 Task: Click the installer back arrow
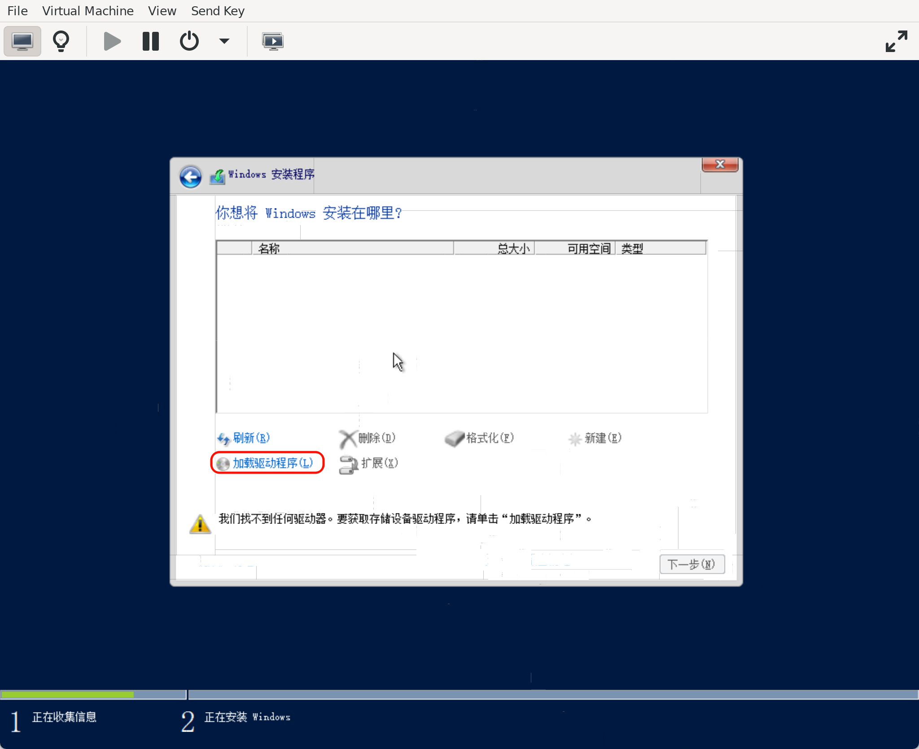pyautogui.click(x=190, y=177)
